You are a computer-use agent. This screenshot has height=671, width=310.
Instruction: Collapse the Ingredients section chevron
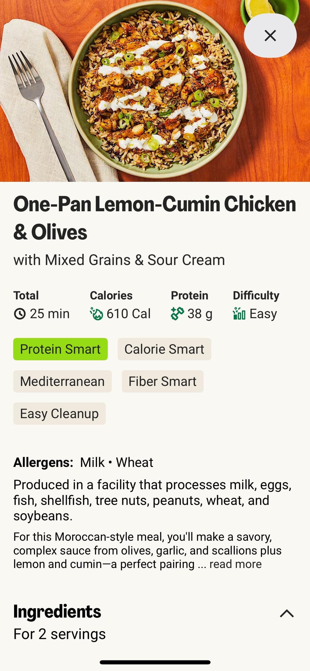click(x=286, y=614)
